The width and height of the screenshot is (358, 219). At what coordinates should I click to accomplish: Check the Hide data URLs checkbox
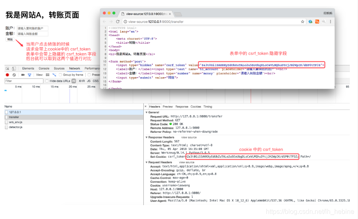[47, 81]
